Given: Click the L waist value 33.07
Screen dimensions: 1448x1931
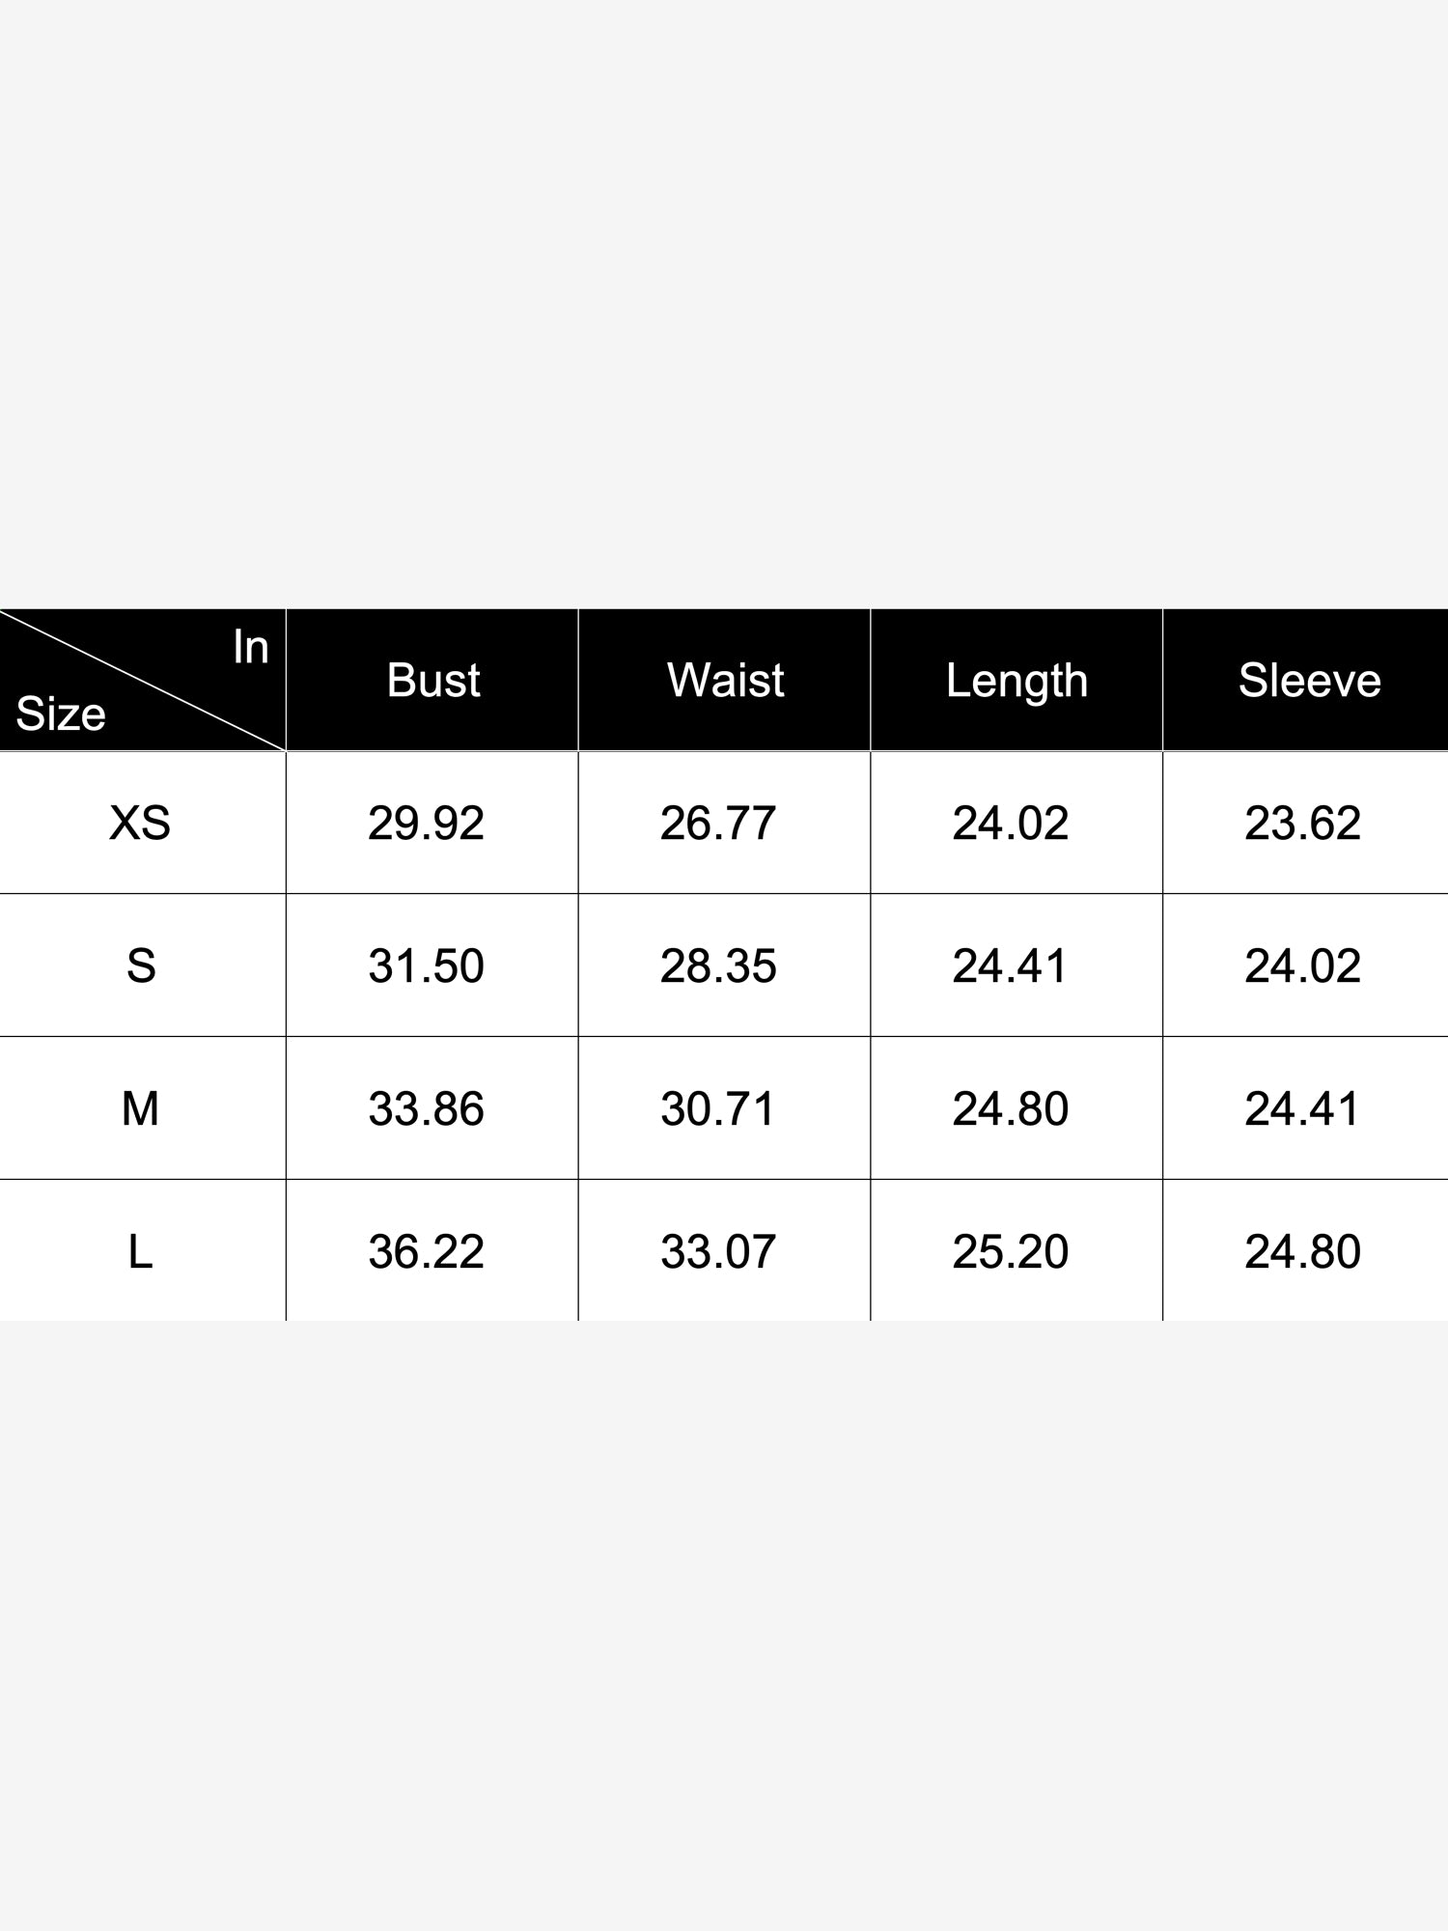Looking at the screenshot, I should pyautogui.click(x=718, y=1252).
